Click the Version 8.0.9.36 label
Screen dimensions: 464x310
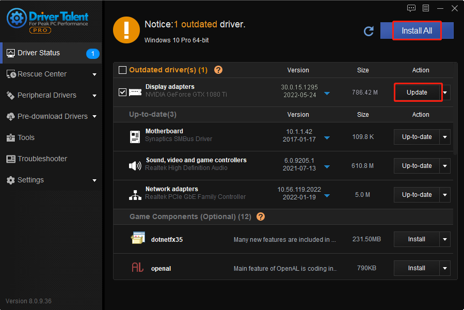[28, 301]
